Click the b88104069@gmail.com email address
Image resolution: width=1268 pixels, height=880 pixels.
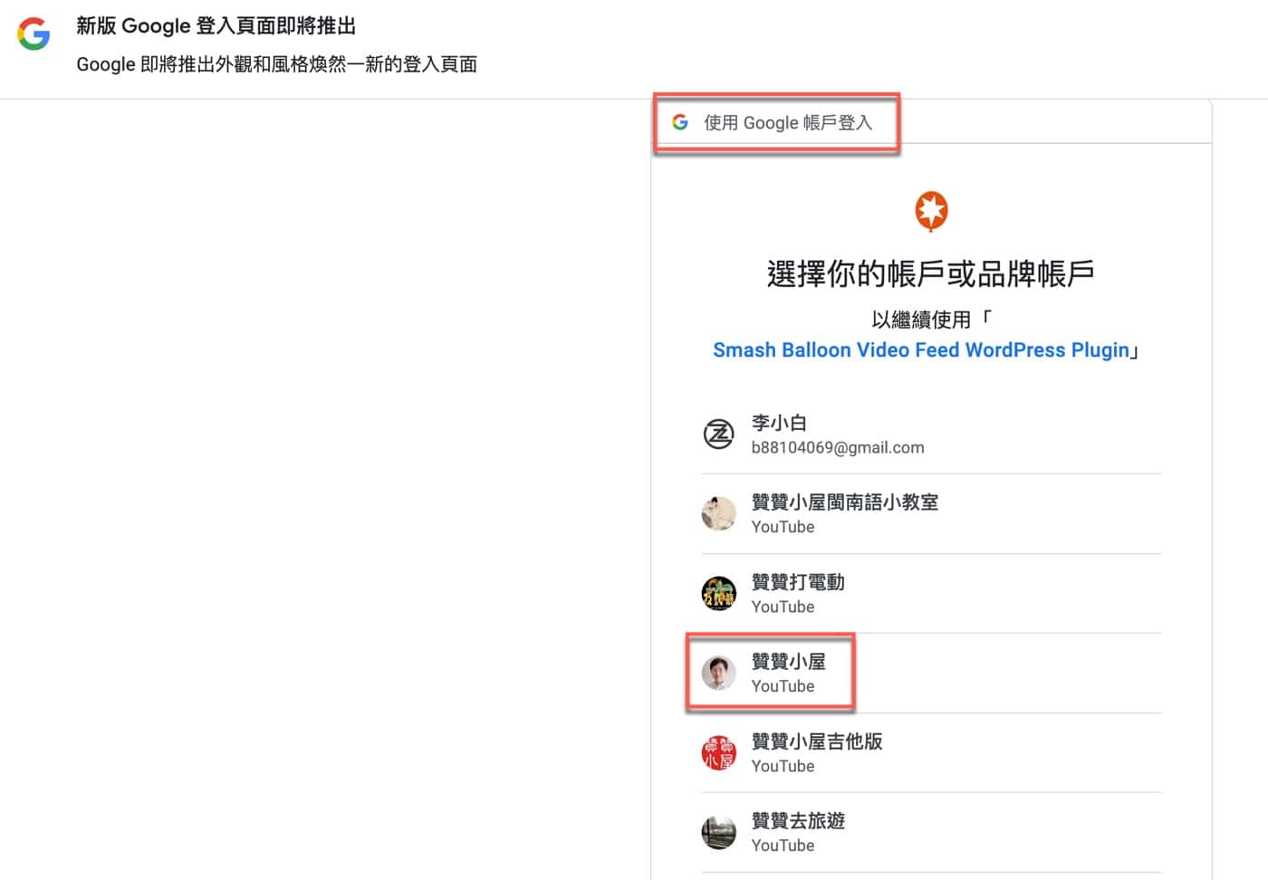point(838,447)
